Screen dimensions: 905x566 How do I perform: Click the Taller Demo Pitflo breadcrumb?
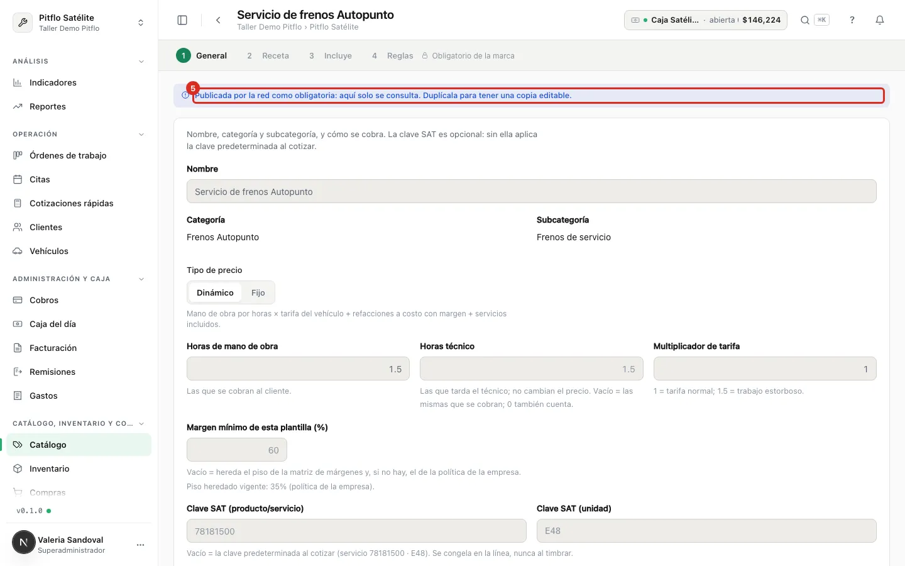tap(269, 27)
